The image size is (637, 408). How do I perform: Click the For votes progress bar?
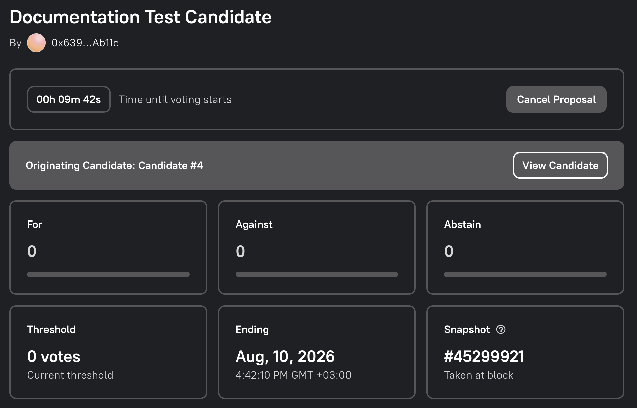click(108, 274)
